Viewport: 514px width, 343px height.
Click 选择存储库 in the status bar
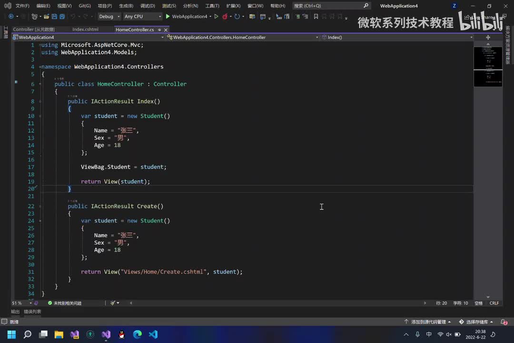[476, 322]
